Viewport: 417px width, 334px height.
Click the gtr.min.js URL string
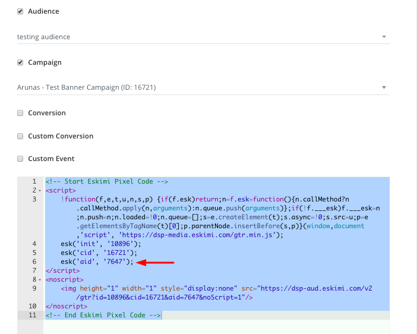point(197,235)
